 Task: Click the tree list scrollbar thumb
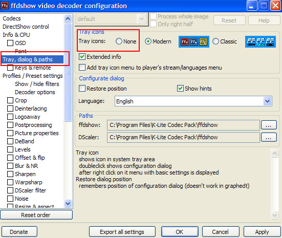coord(68,72)
